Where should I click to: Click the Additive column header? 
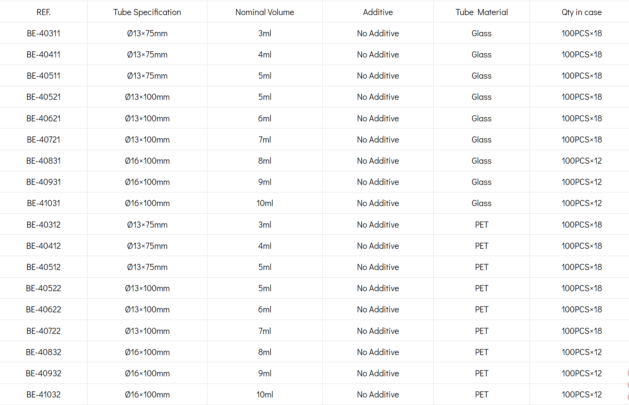point(378,12)
